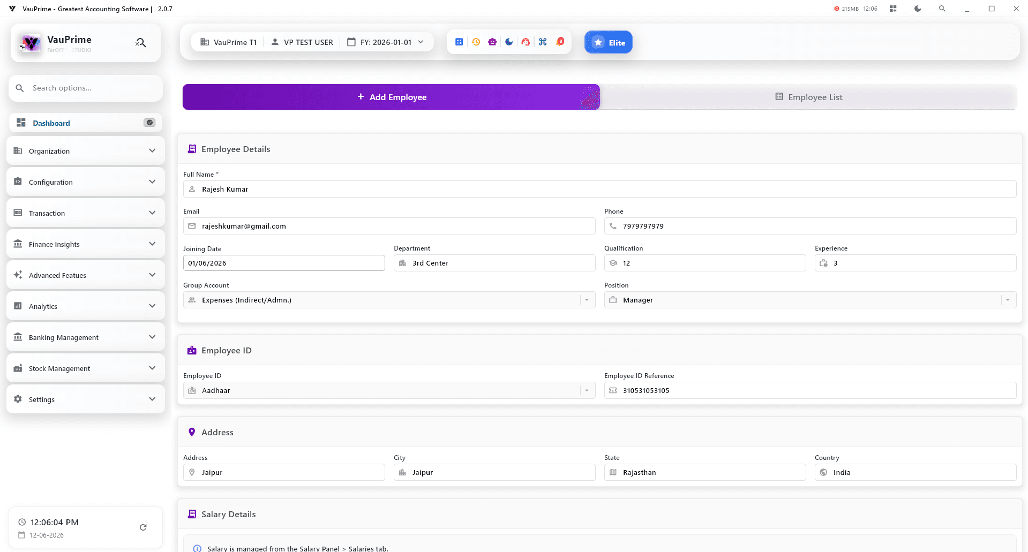Click the VP TEST USER profile
Image resolution: width=1028 pixels, height=552 pixels.
click(302, 42)
